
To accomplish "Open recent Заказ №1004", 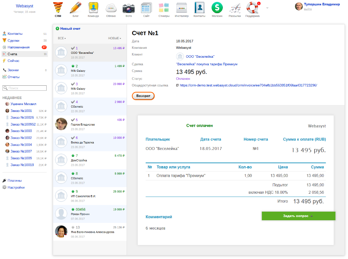I will click(x=21, y=145).
